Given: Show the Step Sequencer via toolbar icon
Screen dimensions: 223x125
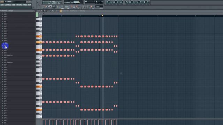Looking at the screenshot, I should 111,2.
